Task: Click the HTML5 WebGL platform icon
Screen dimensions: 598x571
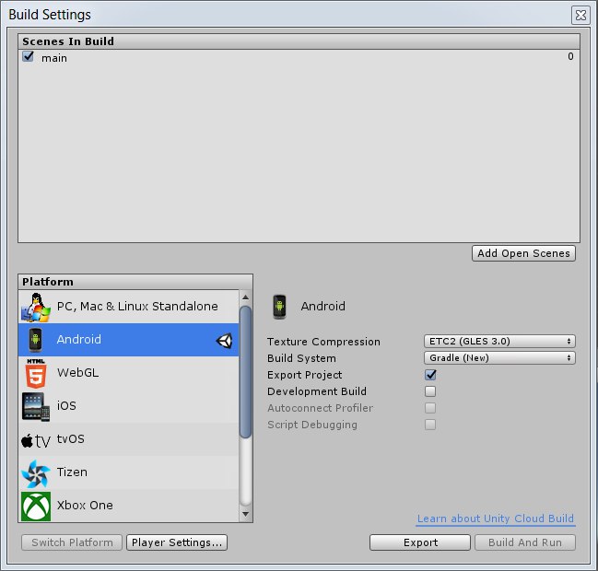Action: pos(36,373)
